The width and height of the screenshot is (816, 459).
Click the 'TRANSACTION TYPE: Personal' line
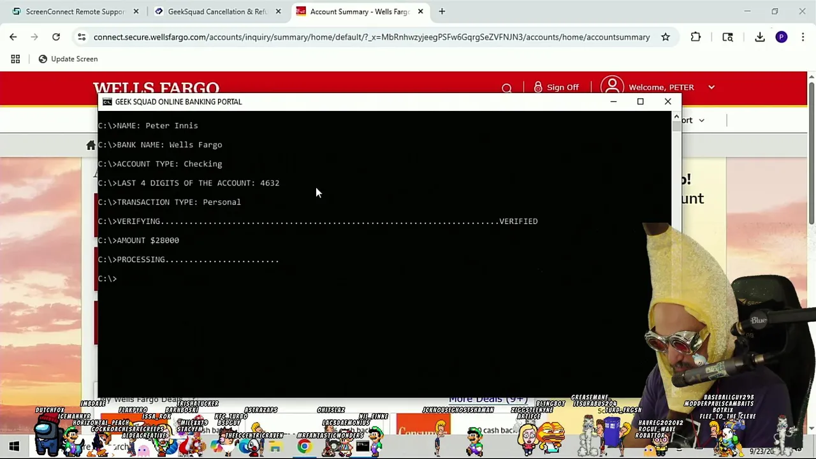tap(170, 202)
